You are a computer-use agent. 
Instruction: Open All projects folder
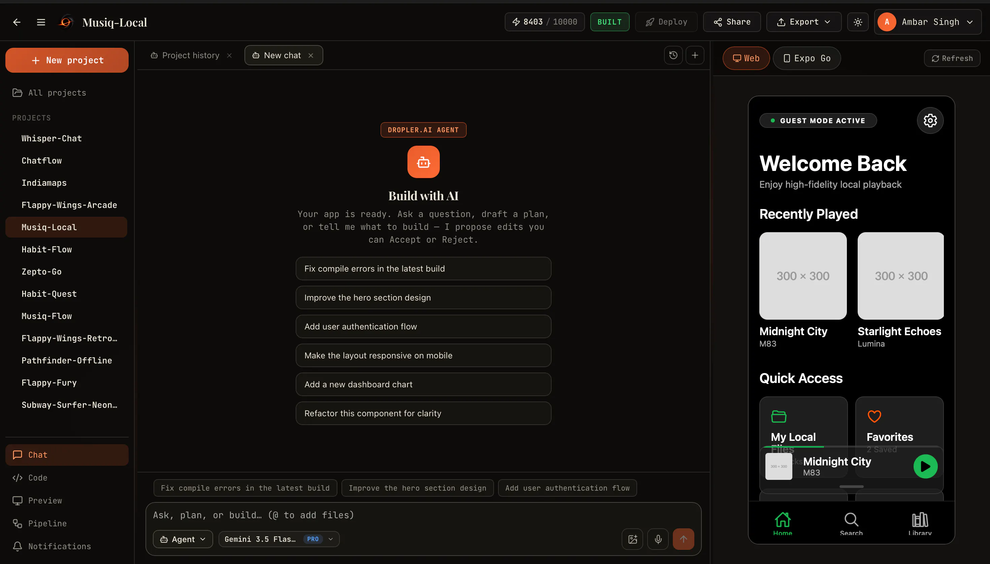point(67,93)
